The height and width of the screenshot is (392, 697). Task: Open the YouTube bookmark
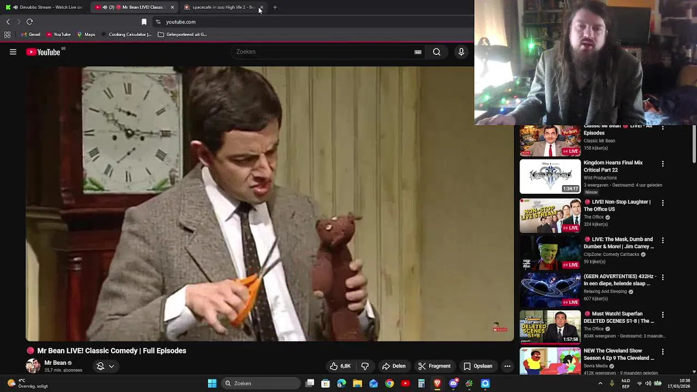(x=58, y=34)
